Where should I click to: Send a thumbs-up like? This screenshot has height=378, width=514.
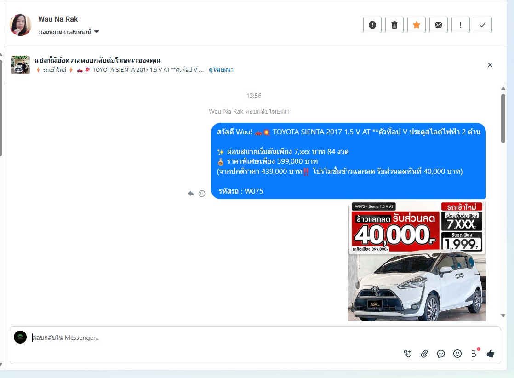pos(491,354)
